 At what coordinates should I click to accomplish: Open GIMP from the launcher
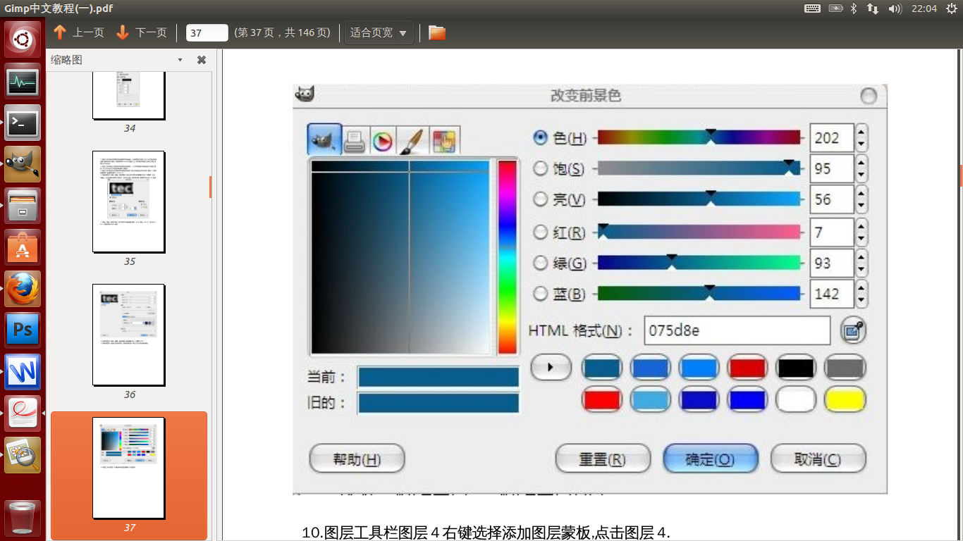coord(23,164)
